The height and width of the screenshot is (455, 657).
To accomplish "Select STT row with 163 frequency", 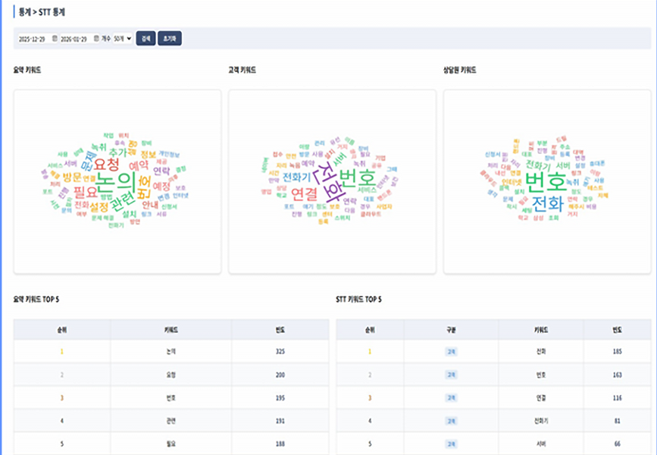I will pos(493,375).
